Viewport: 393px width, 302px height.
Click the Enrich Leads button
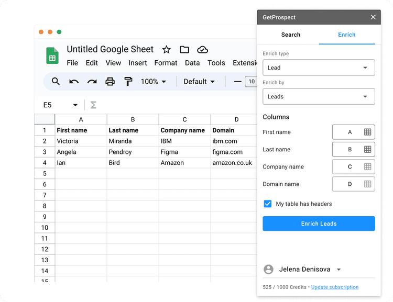319,223
